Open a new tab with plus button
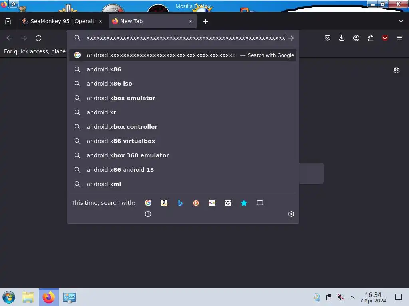 pos(206,22)
